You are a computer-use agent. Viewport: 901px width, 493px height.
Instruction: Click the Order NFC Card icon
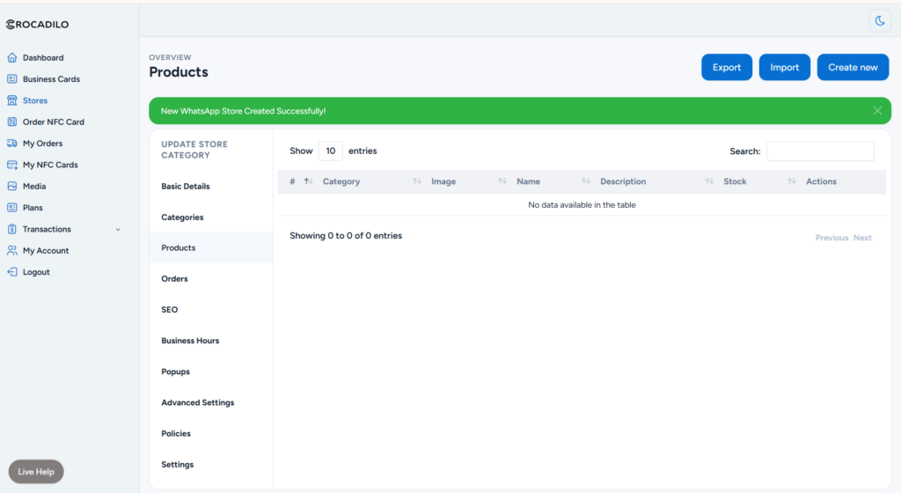(x=12, y=122)
